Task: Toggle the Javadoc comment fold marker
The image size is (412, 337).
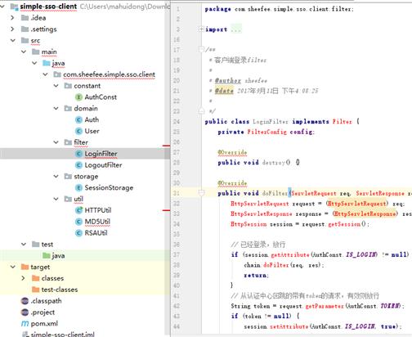Action: [x=201, y=49]
